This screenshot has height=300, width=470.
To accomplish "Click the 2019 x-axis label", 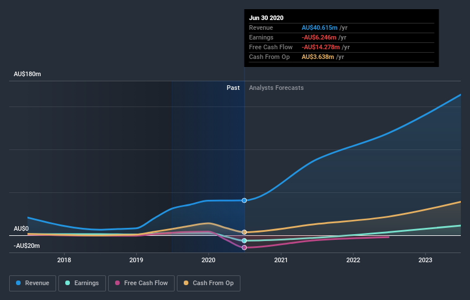I will click(x=136, y=260).
